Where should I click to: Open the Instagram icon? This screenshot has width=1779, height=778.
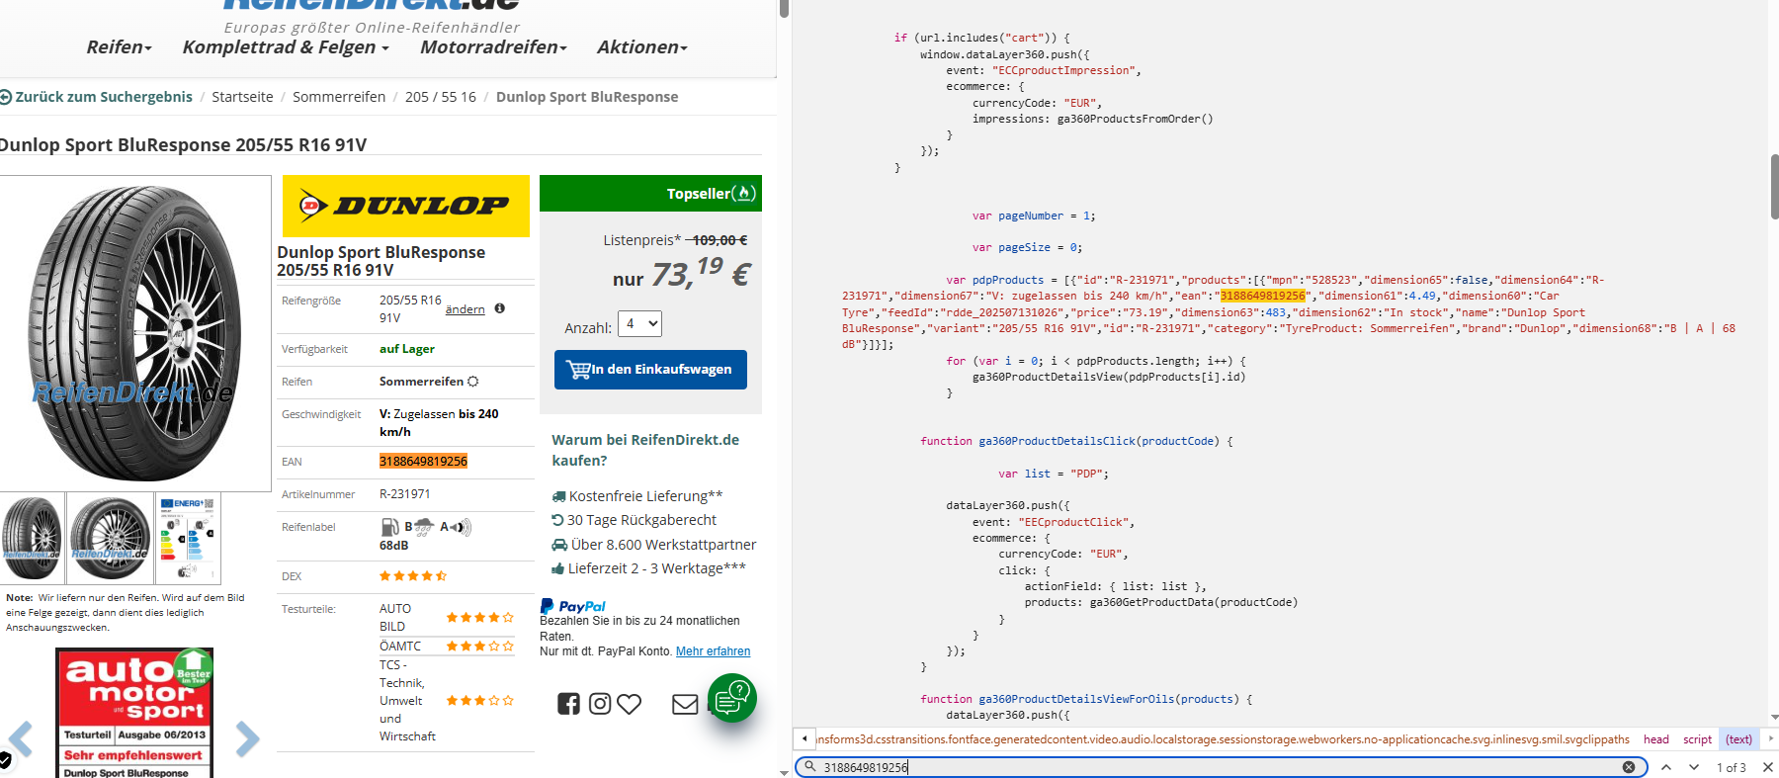tap(600, 704)
